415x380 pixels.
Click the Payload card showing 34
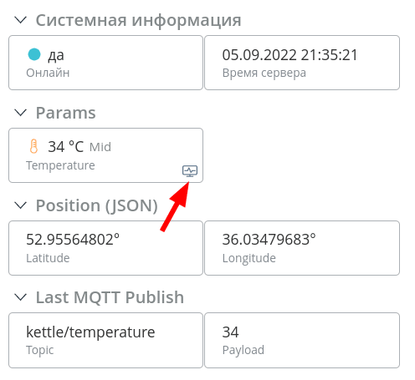coord(302,340)
